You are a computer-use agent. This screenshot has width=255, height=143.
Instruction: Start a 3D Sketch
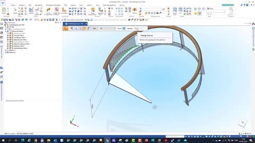pyautogui.click(x=37, y=11)
